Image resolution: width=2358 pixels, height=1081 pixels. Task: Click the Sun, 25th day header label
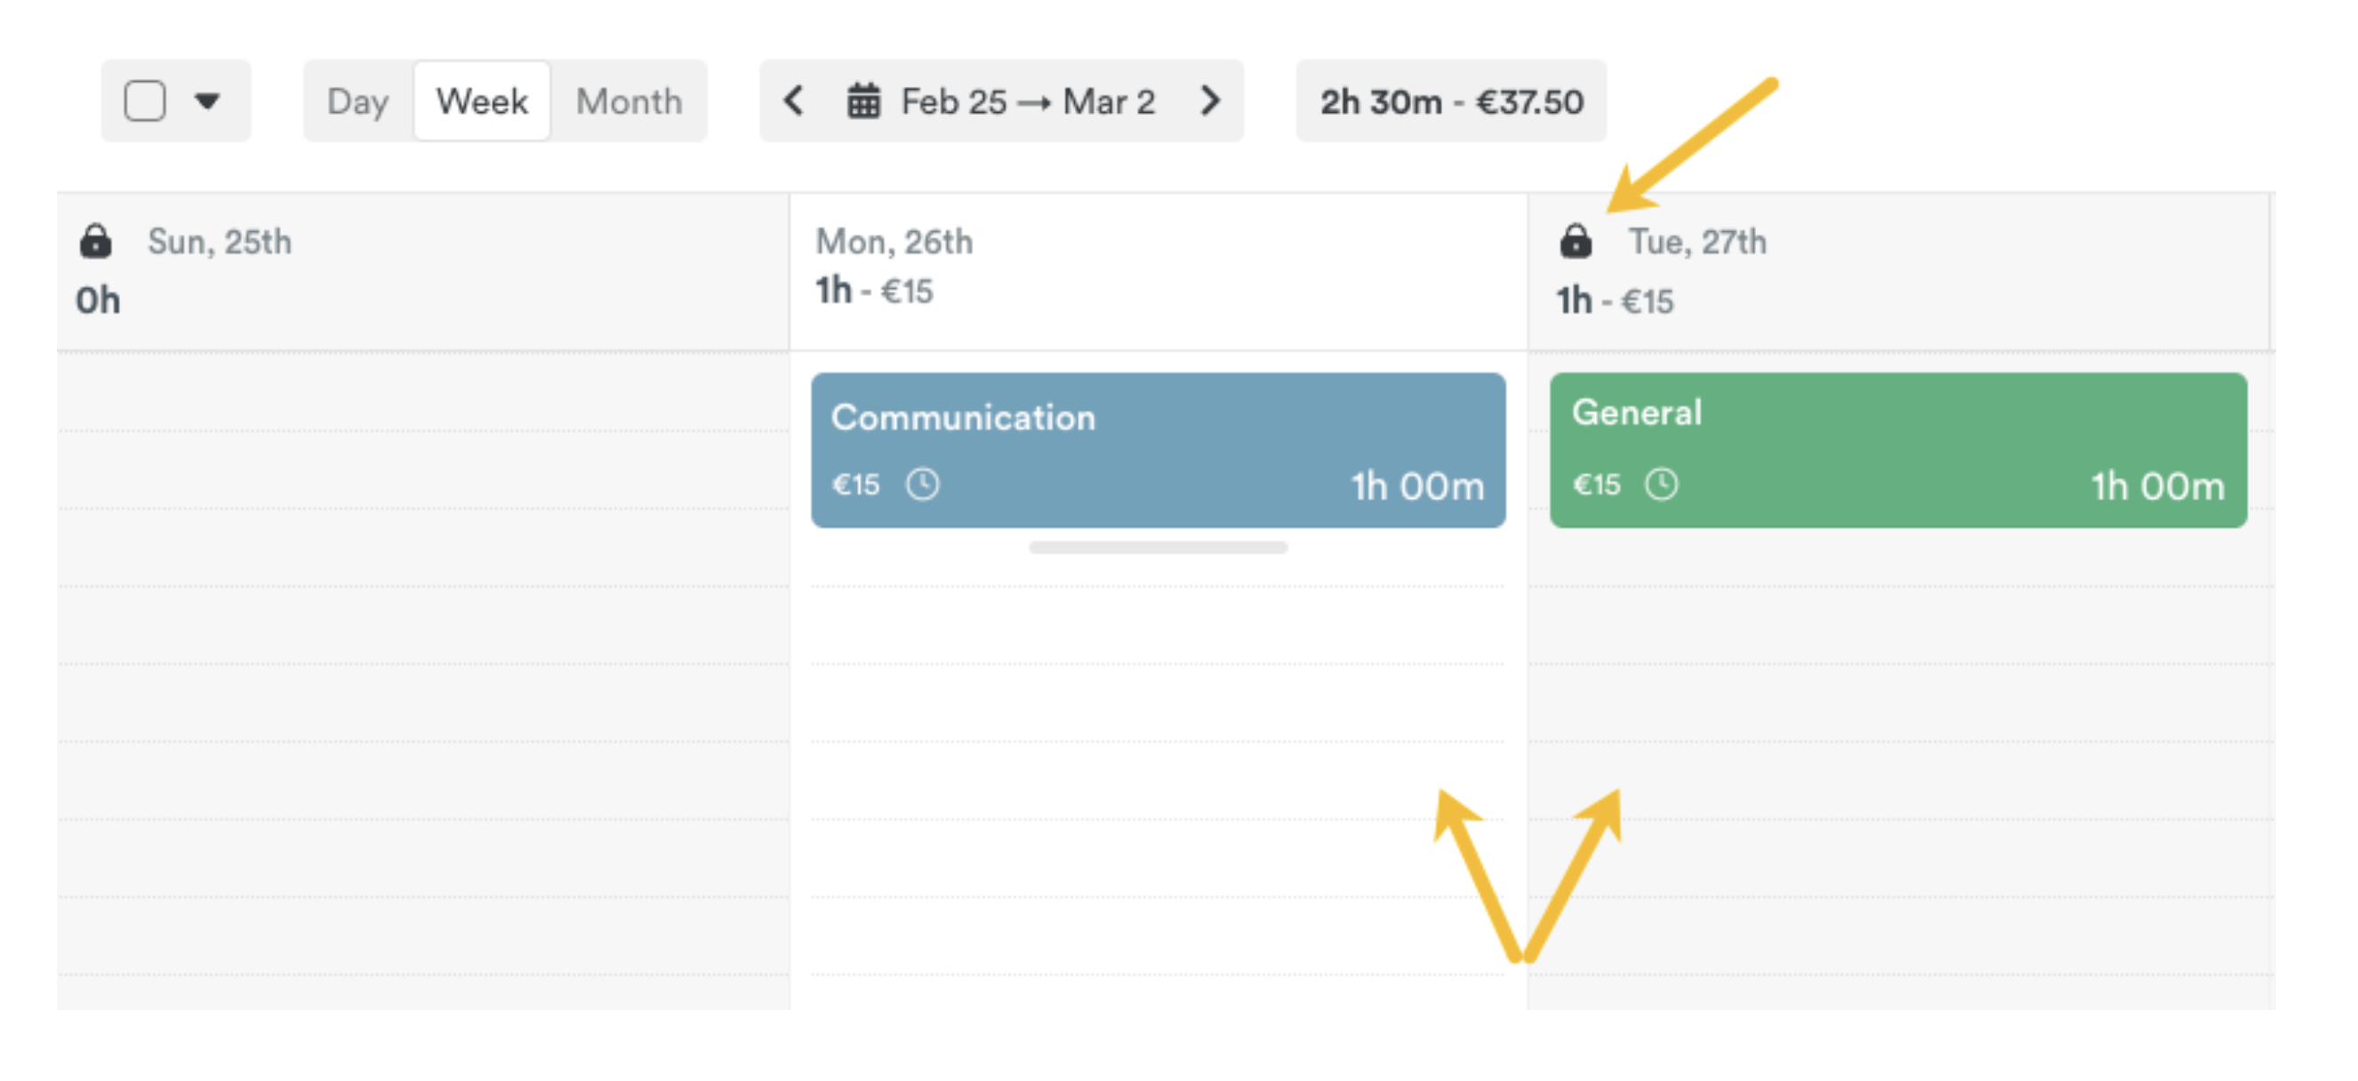220,242
